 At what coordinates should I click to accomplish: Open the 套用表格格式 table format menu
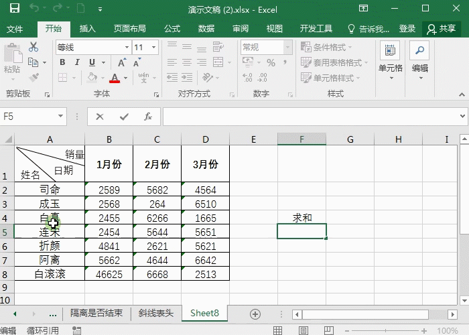click(334, 62)
